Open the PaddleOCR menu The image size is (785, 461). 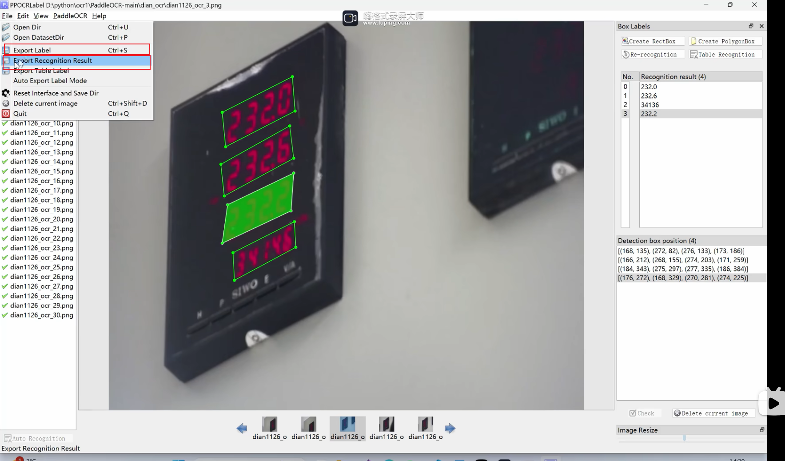pyautogui.click(x=70, y=16)
